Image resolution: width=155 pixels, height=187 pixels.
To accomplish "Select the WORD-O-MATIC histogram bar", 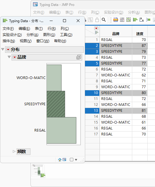I will coord(54,78).
